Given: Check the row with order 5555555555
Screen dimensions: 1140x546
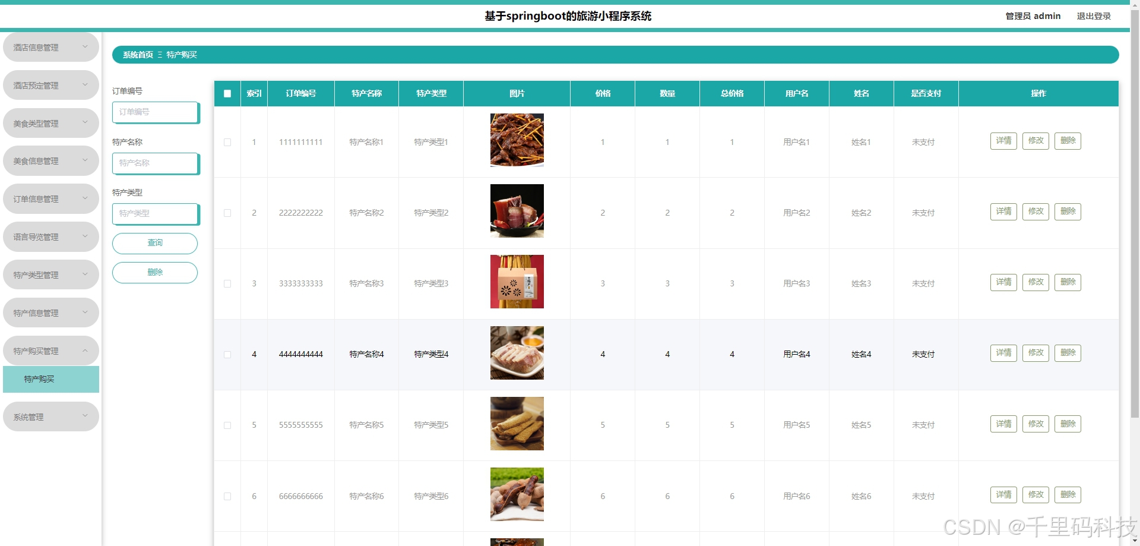Looking at the screenshot, I should click(x=227, y=425).
